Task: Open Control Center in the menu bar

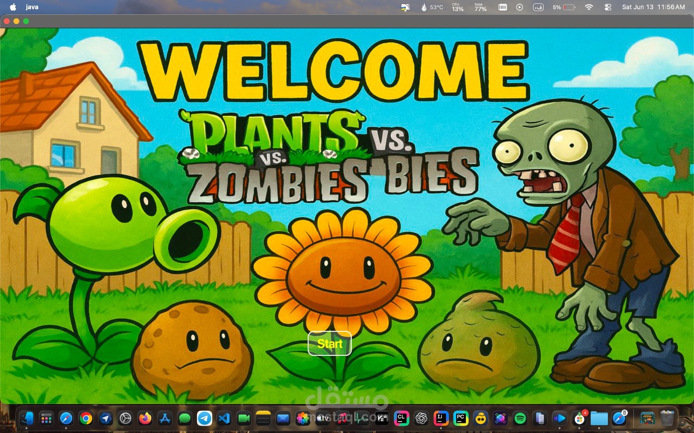Action: click(x=608, y=7)
